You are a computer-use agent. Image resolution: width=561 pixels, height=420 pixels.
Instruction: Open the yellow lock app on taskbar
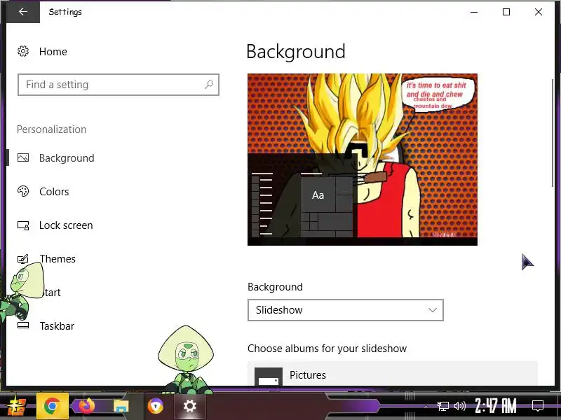click(155, 406)
